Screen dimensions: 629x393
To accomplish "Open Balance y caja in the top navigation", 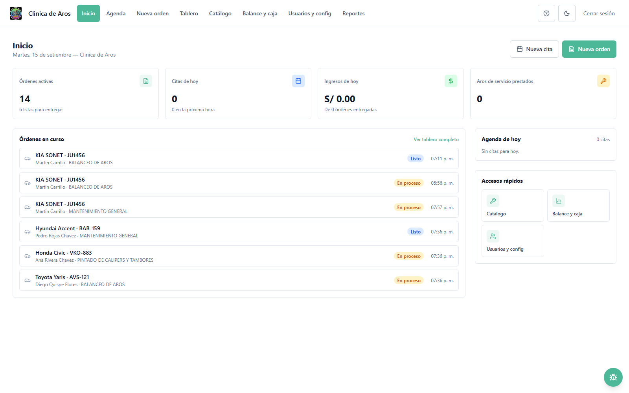I will 260,13.
